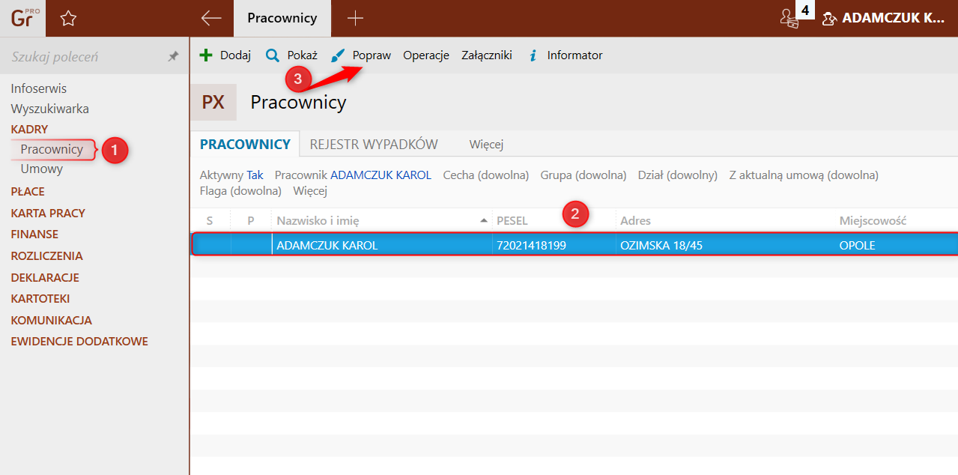Toggle the Aktywny Tak filter
Viewport: 958px width, 475px height.
231,175
